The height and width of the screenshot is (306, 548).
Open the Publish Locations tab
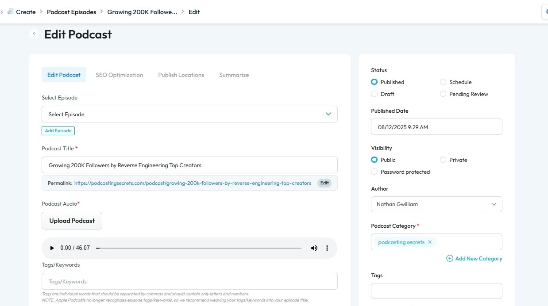click(x=181, y=75)
